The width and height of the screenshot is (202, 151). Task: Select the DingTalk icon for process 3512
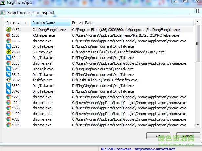(x=8, y=74)
